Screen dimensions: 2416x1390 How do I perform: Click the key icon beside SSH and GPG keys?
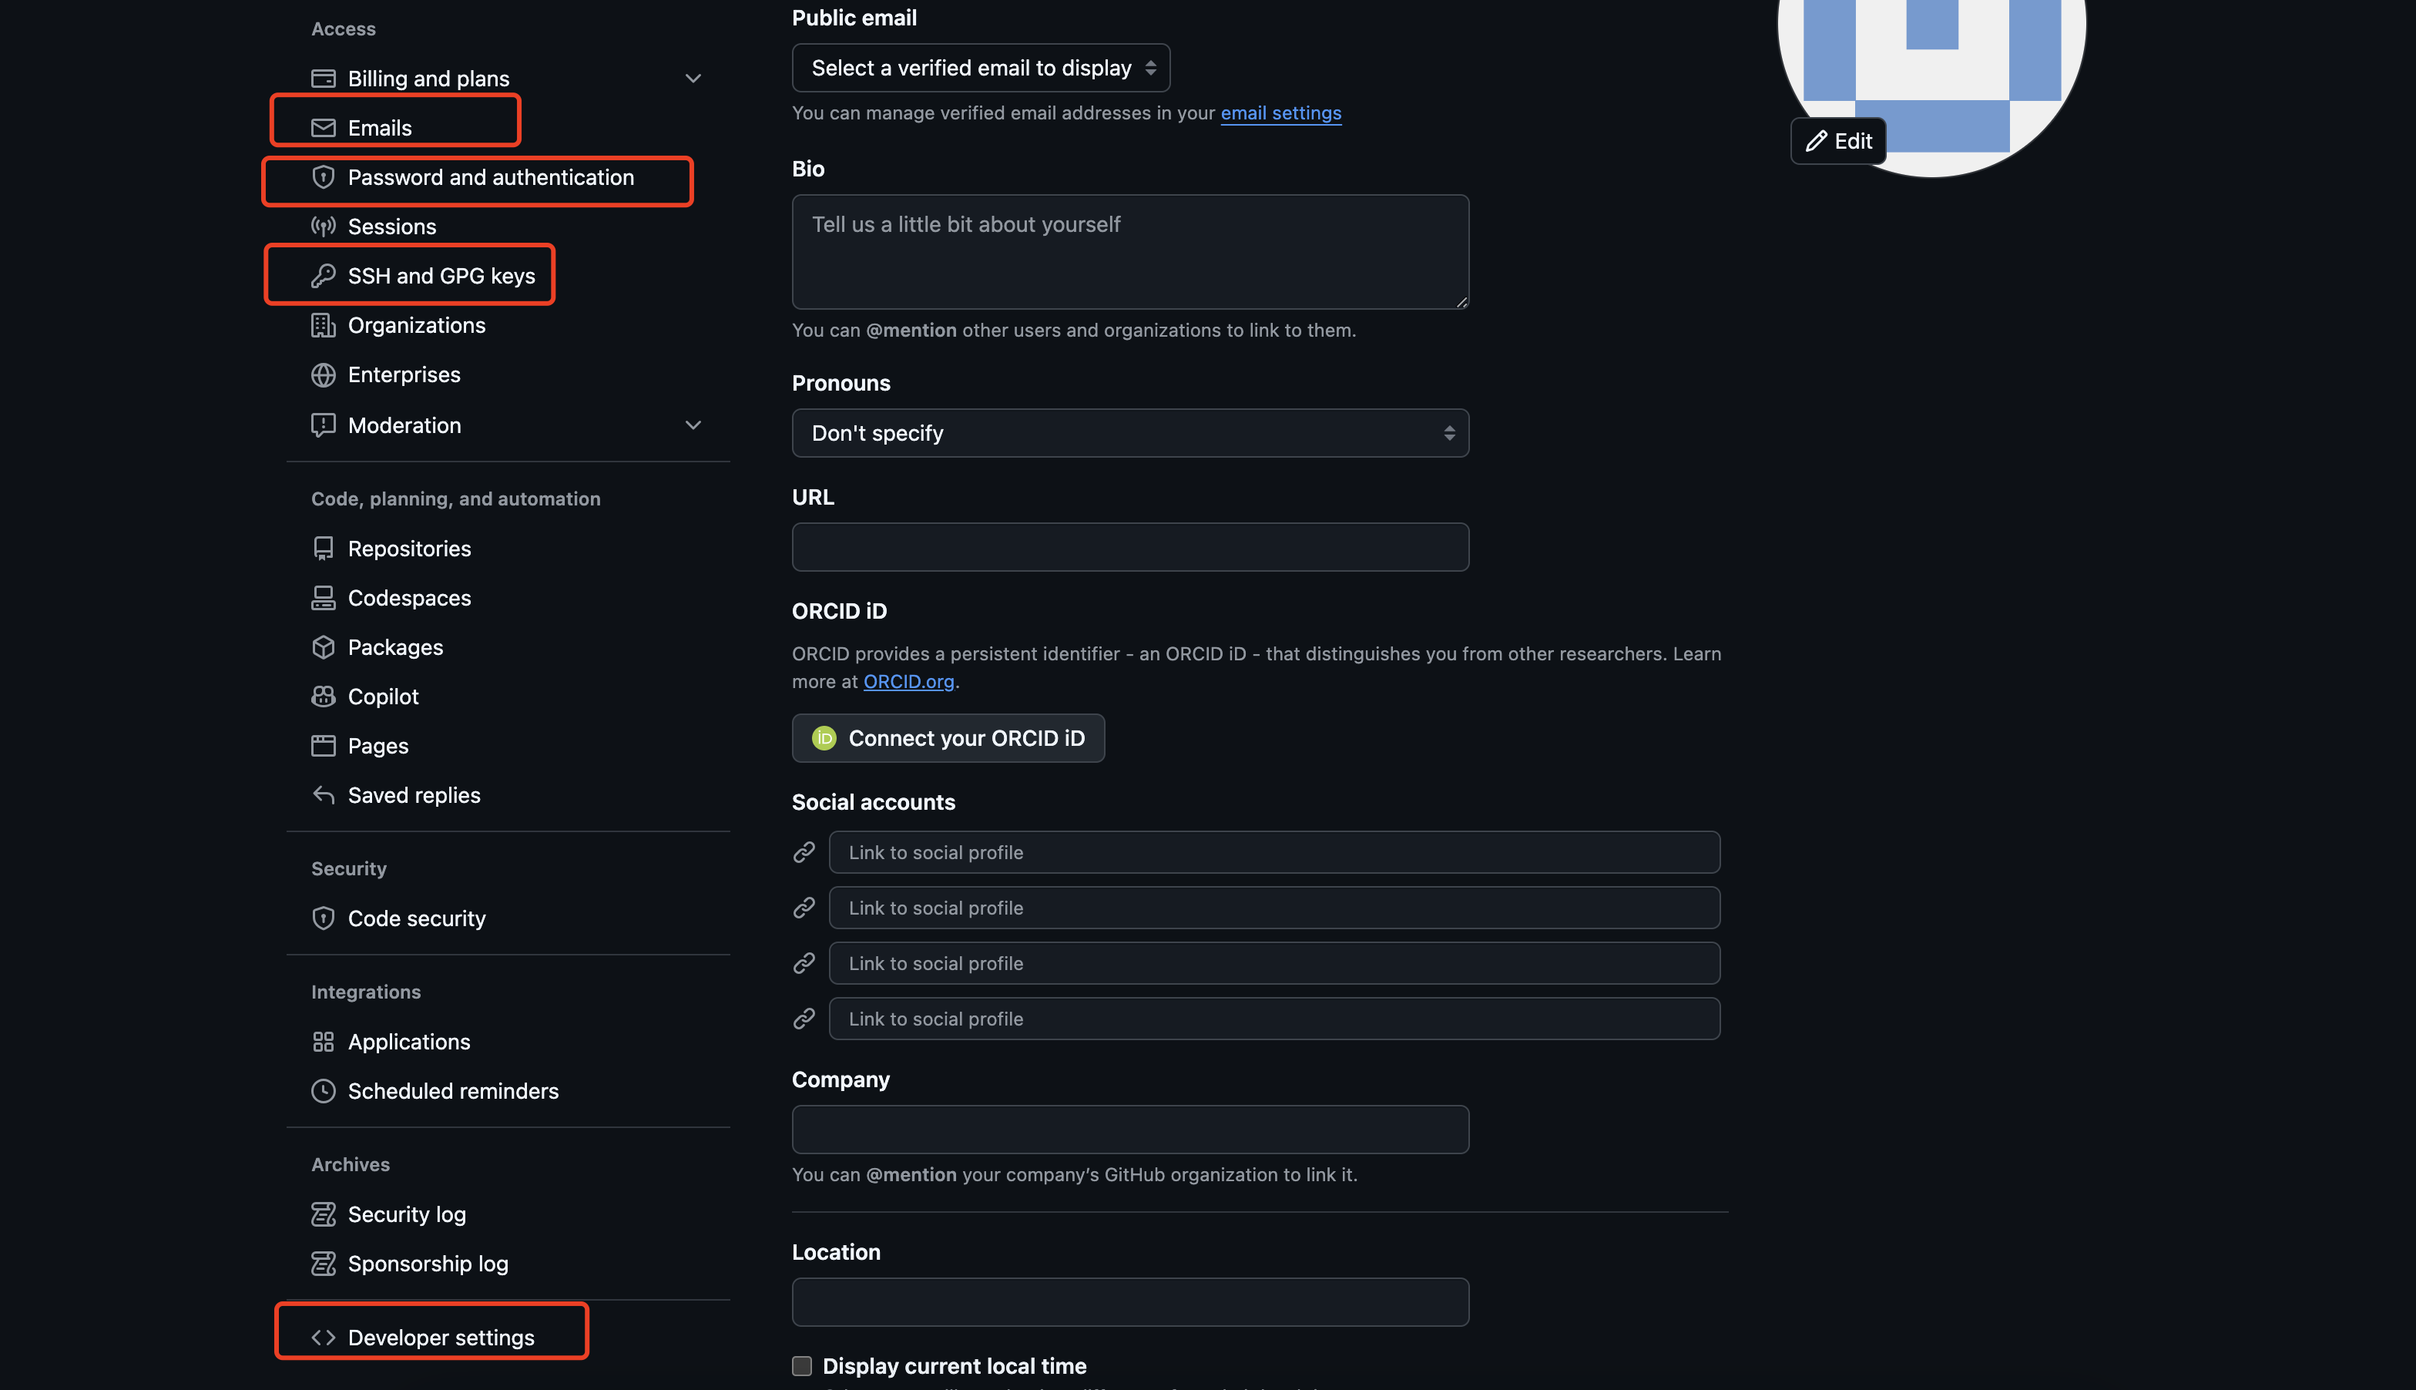click(x=323, y=276)
